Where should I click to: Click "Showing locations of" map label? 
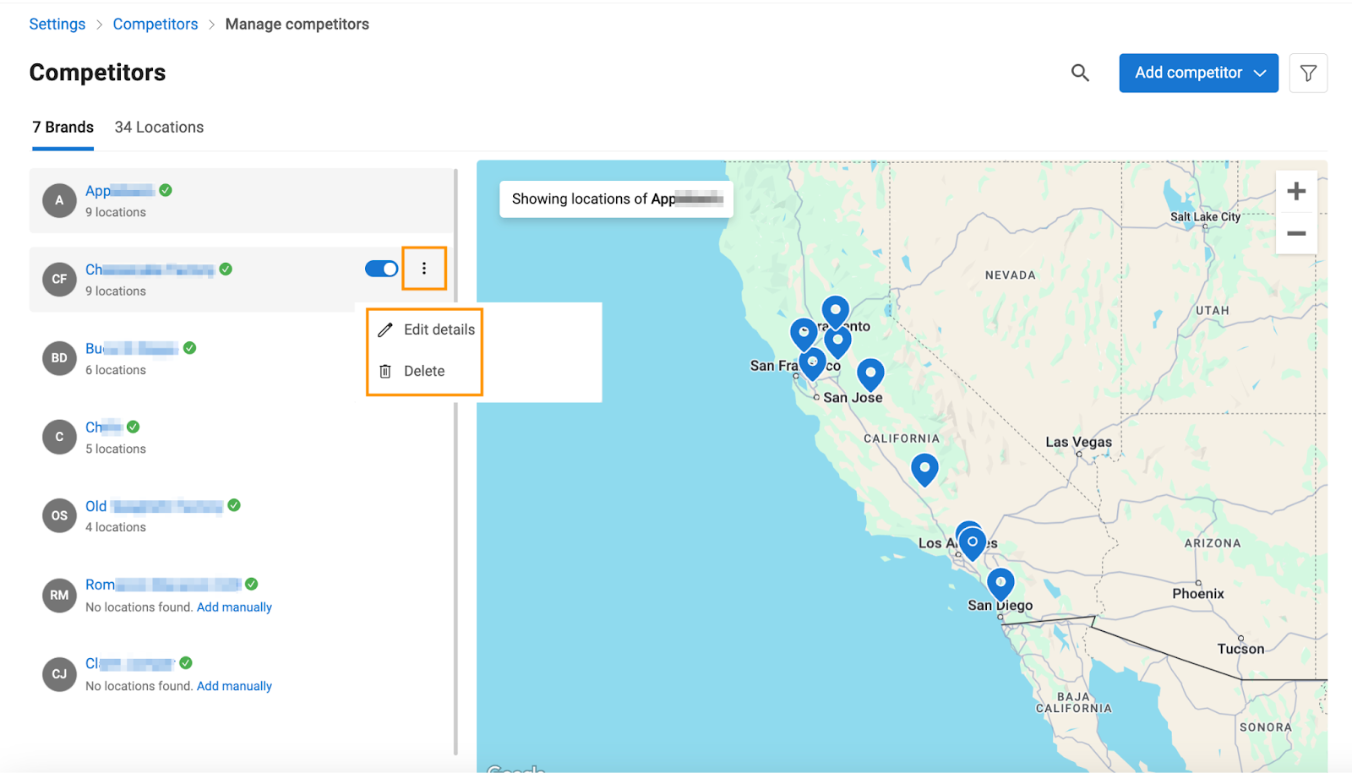pos(616,199)
